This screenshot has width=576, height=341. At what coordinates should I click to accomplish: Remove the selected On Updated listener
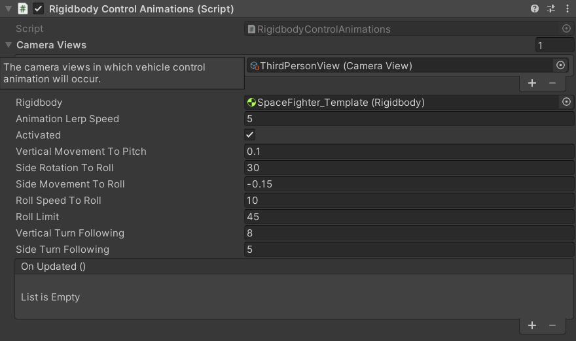[552, 325]
